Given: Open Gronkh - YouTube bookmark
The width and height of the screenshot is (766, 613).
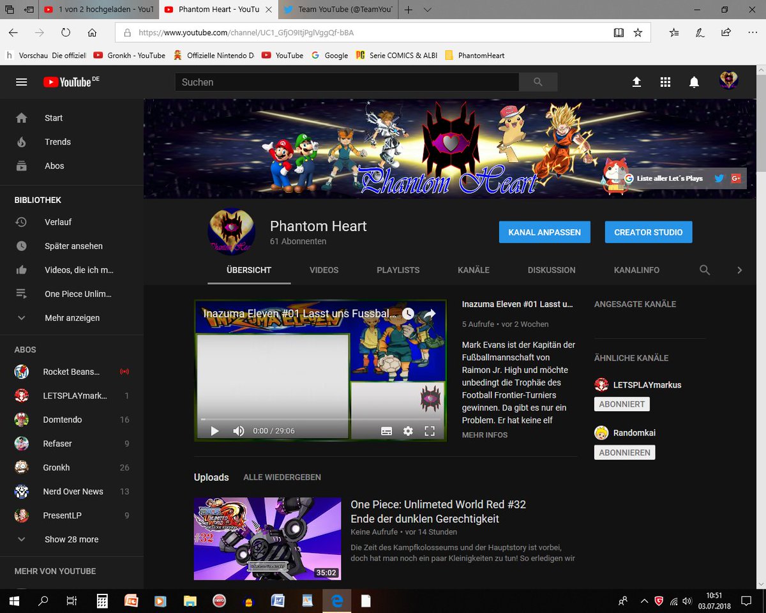Looking at the screenshot, I should pos(130,56).
